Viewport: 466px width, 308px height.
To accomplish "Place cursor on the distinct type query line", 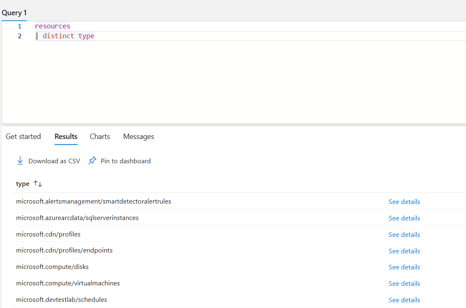I will click(x=74, y=36).
